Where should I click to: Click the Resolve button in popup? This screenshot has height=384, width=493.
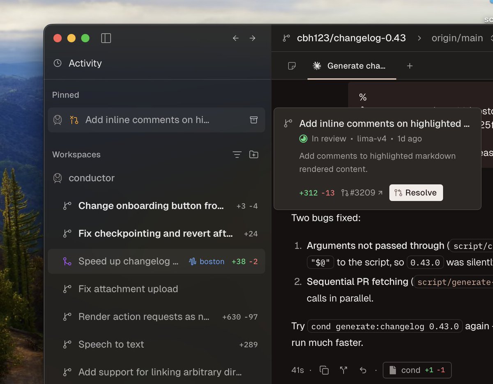[416, 193]
